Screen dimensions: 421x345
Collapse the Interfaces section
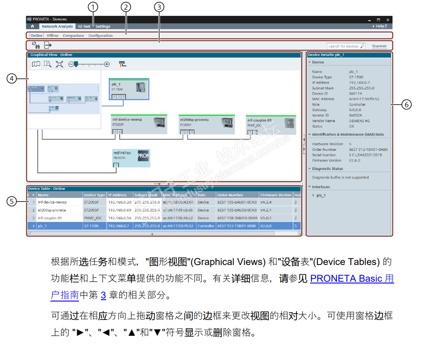pyautogui.click(x=310, y=187)
